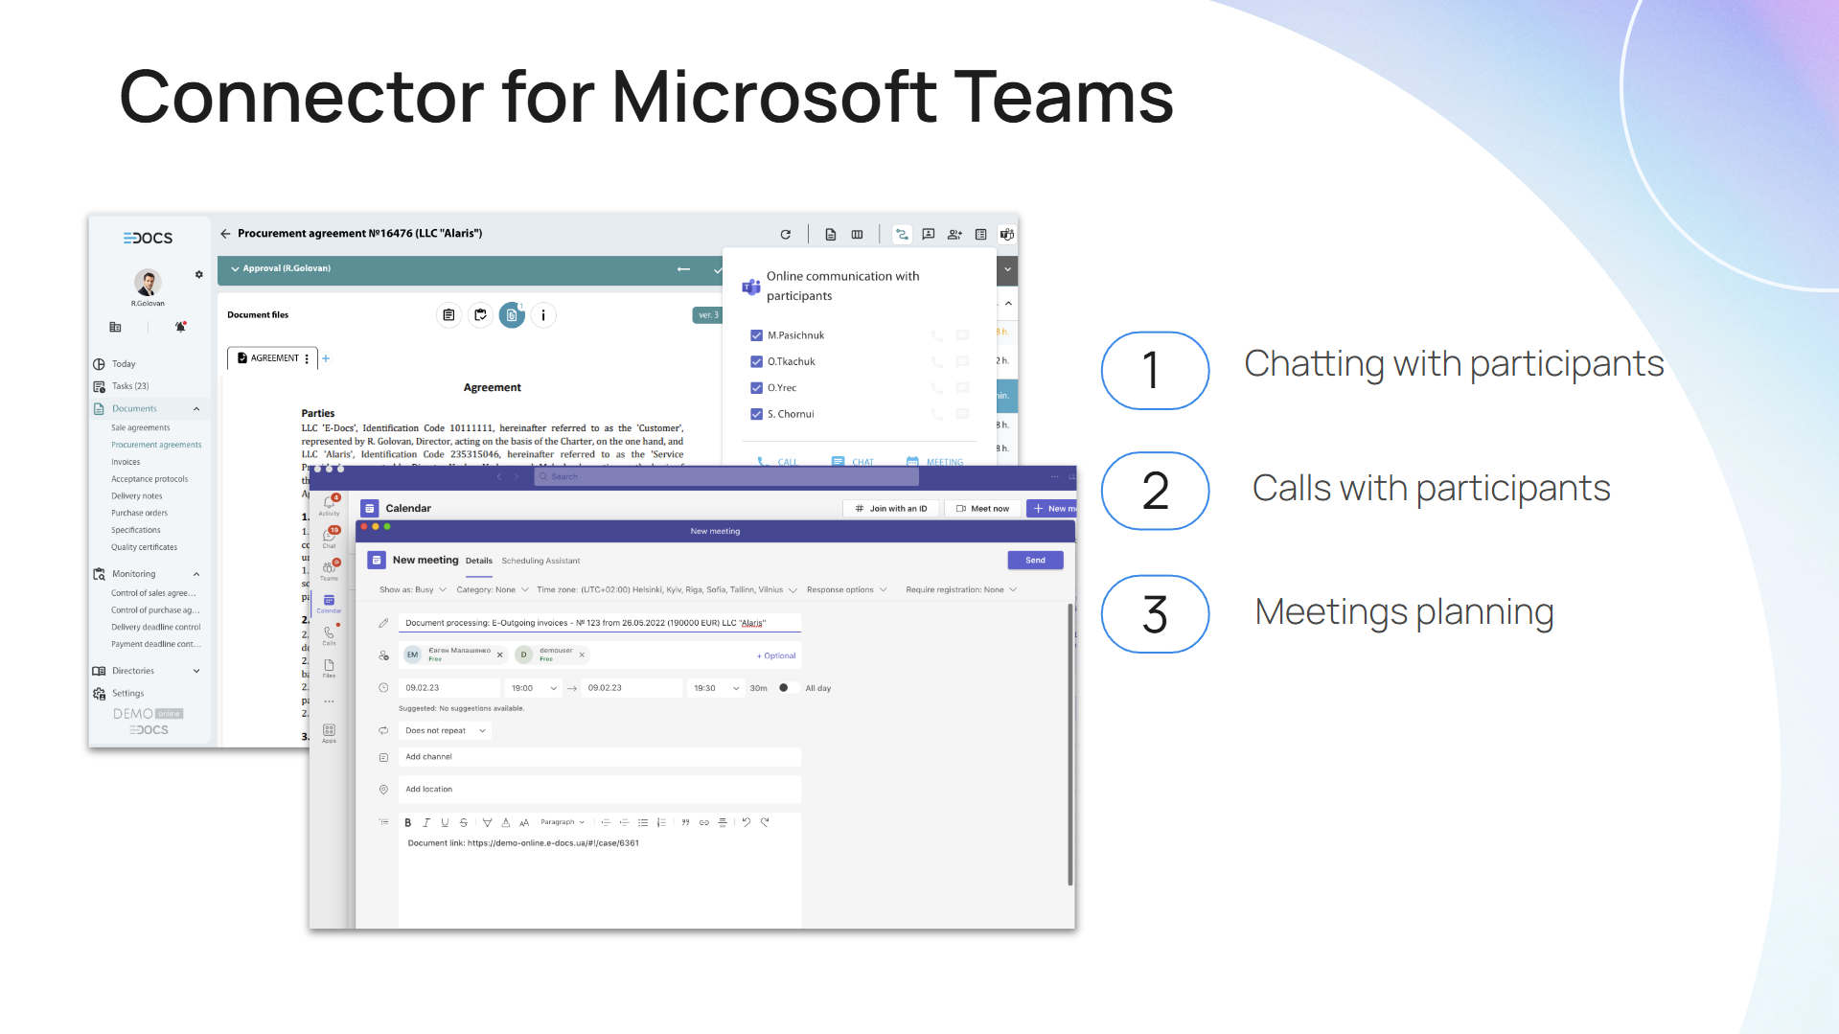This screenshot has height=1034, width=1839.
Task: Apply bold formatting in meeting description
Action: pyautogui.click(x=408, y=822)
